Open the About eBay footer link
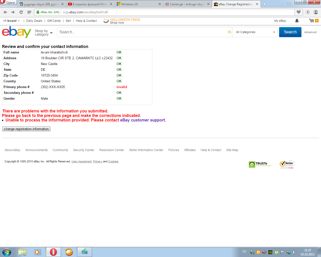 12,150
